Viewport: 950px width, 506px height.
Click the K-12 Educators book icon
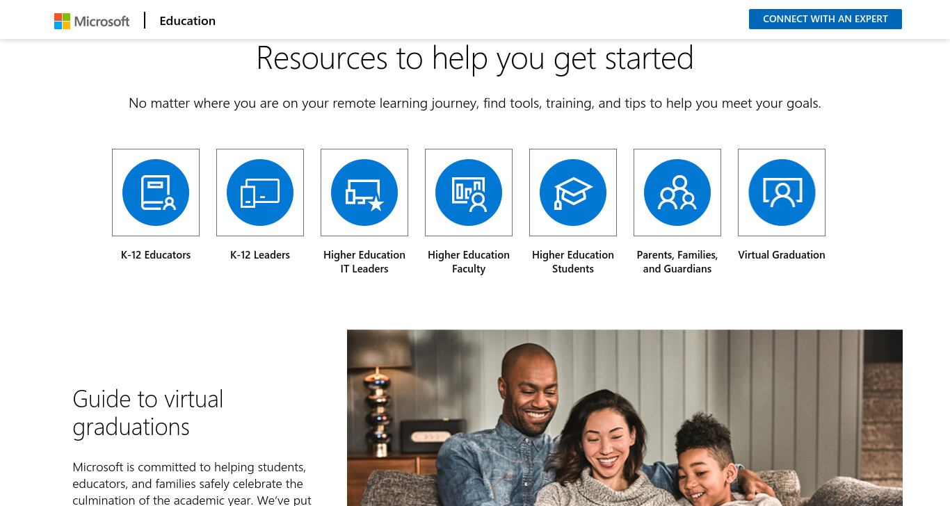[156, 193]
